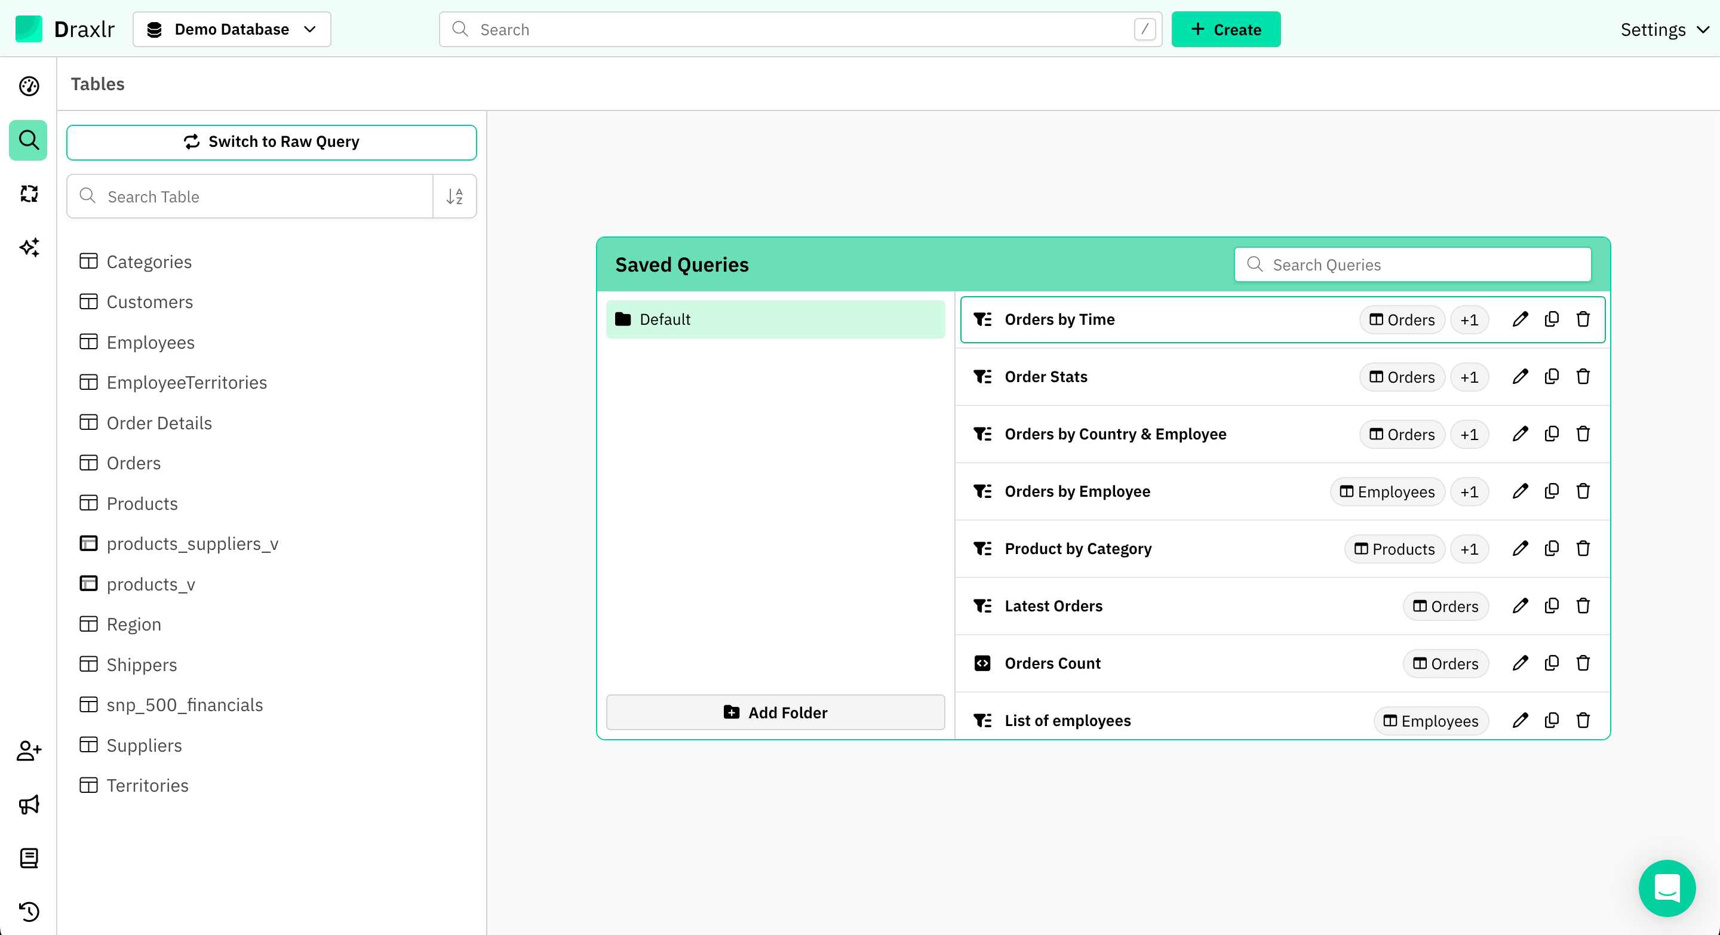
Task: Edit the Product by Category query
Action: tap(1521, 549)
